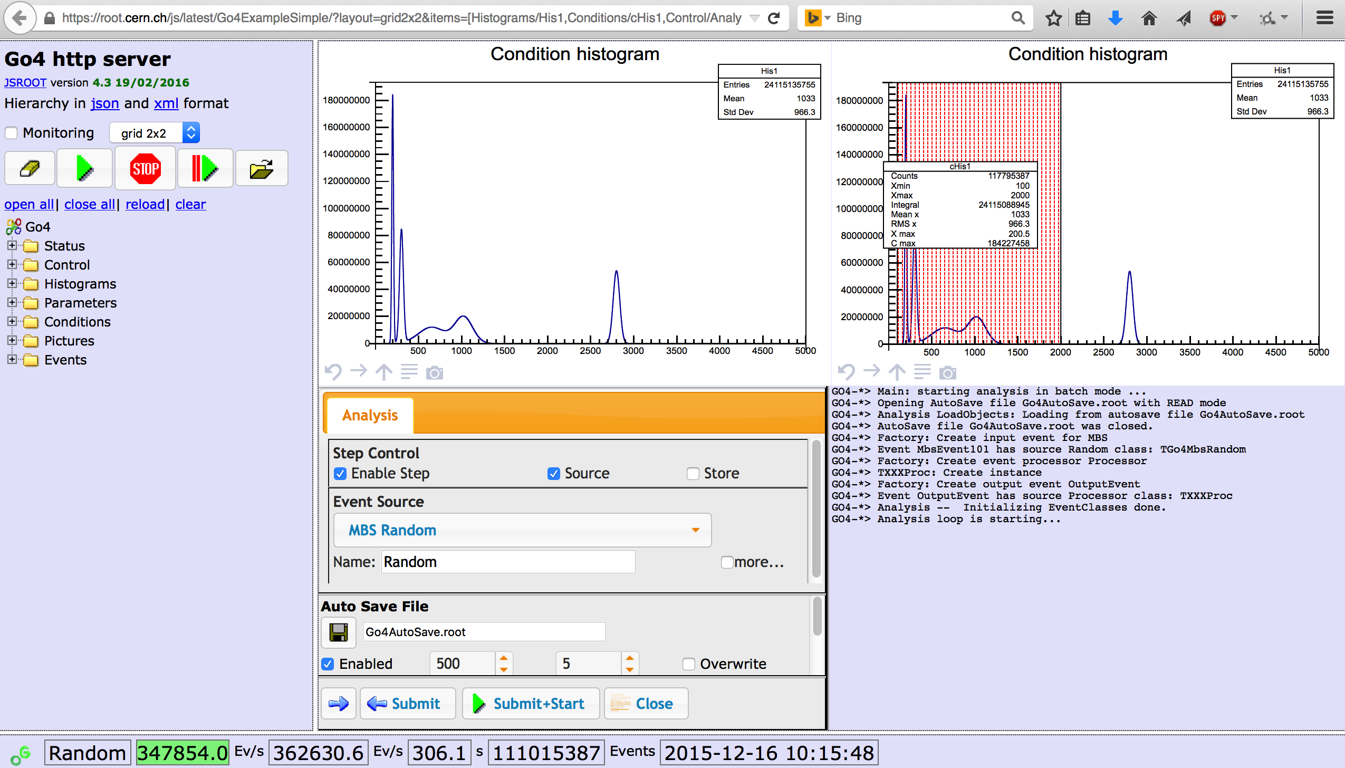Click the close all link
1345x768 pixels.
tap(89, 205)
